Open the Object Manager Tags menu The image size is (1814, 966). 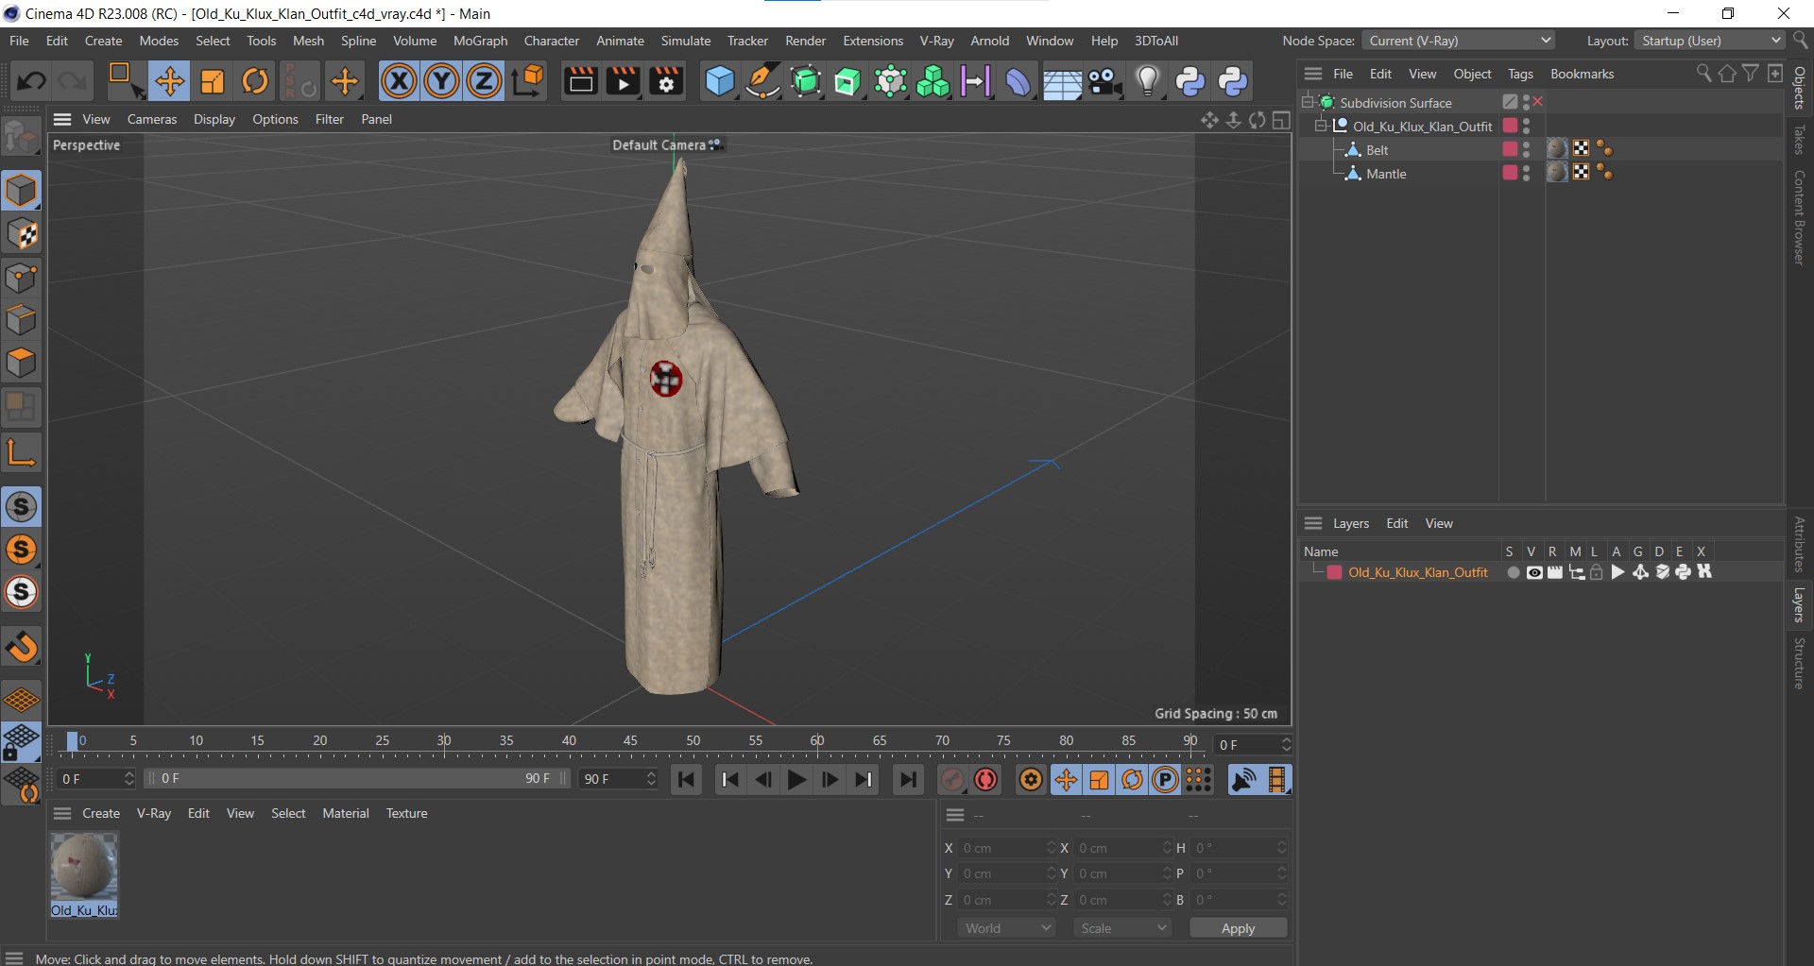coord(1520,74)
